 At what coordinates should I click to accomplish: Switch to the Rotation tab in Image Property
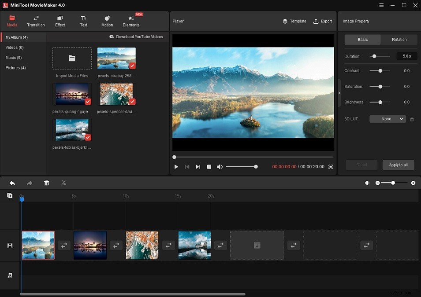coord(399,40)
